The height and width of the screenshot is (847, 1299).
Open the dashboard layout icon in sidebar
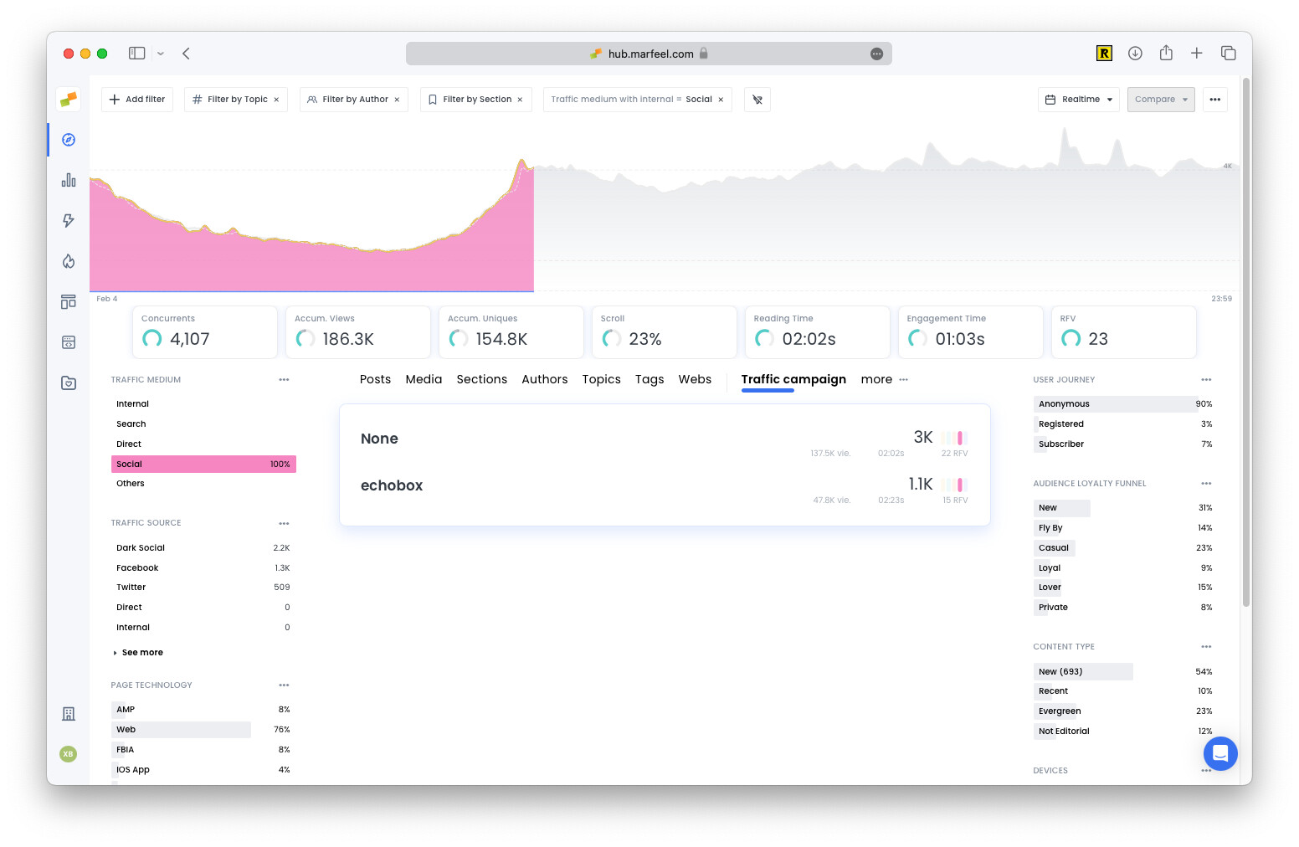click(68, 301)
